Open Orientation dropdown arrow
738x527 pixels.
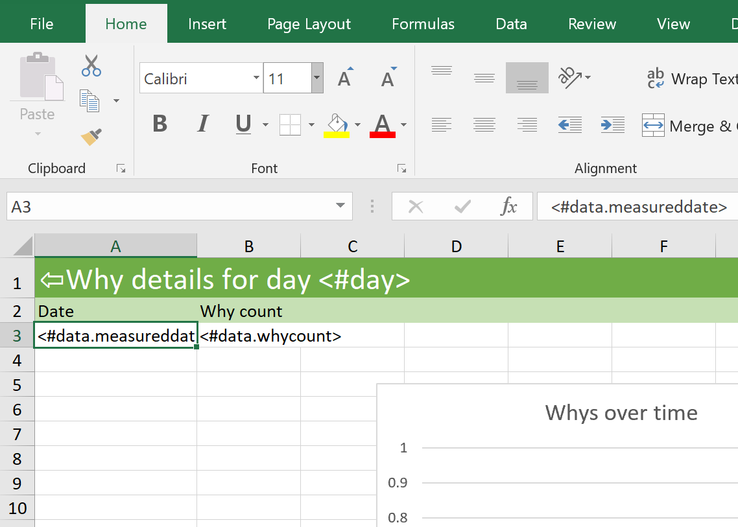coord(588,77)
